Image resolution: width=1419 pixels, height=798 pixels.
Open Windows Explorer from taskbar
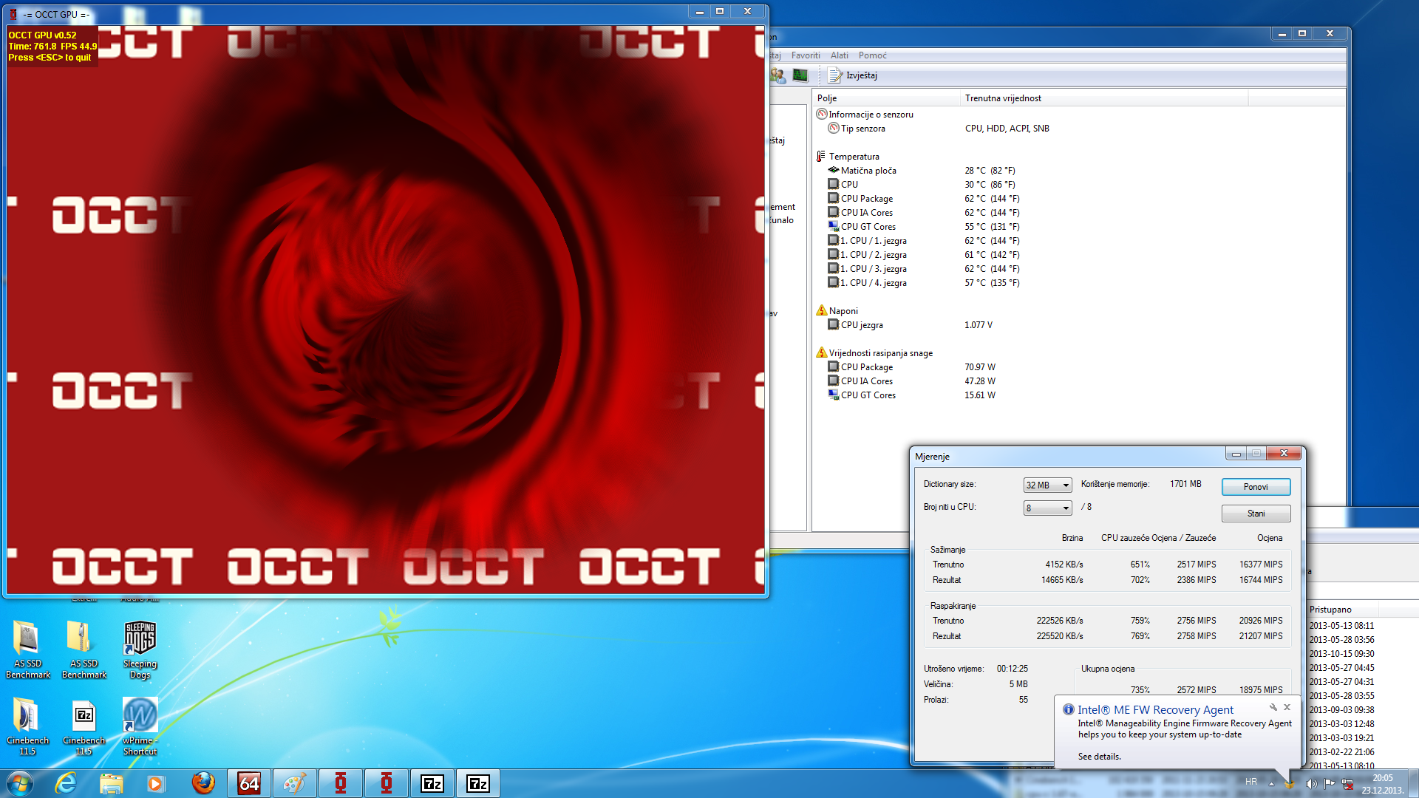tap(112, 783)
